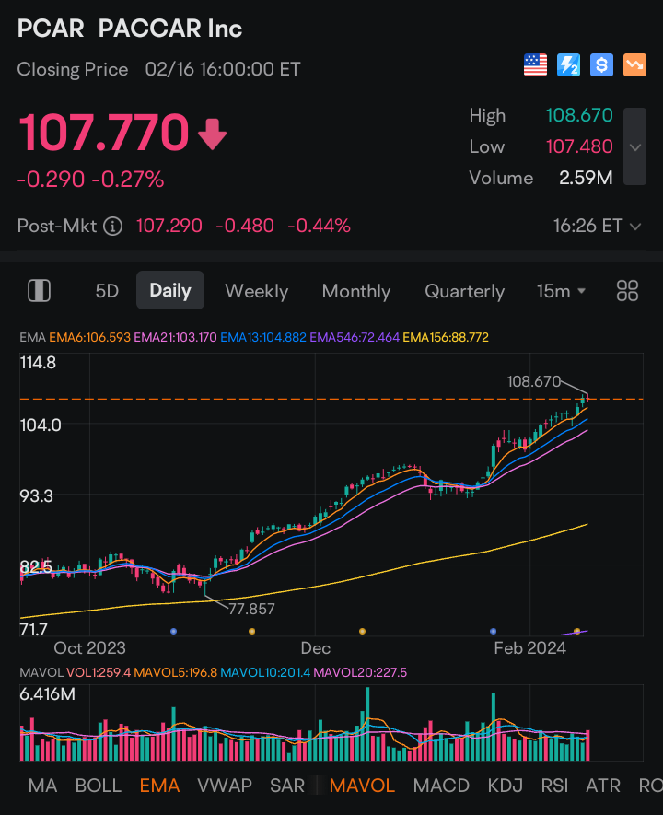Tap the 107.770 closing price

(x=104, y=133)
